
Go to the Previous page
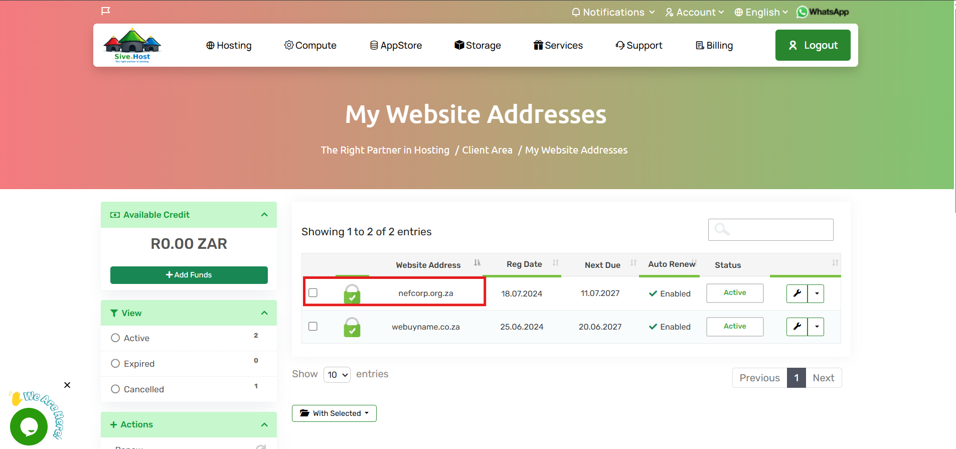pyautogui.click(x=759, y=378)
